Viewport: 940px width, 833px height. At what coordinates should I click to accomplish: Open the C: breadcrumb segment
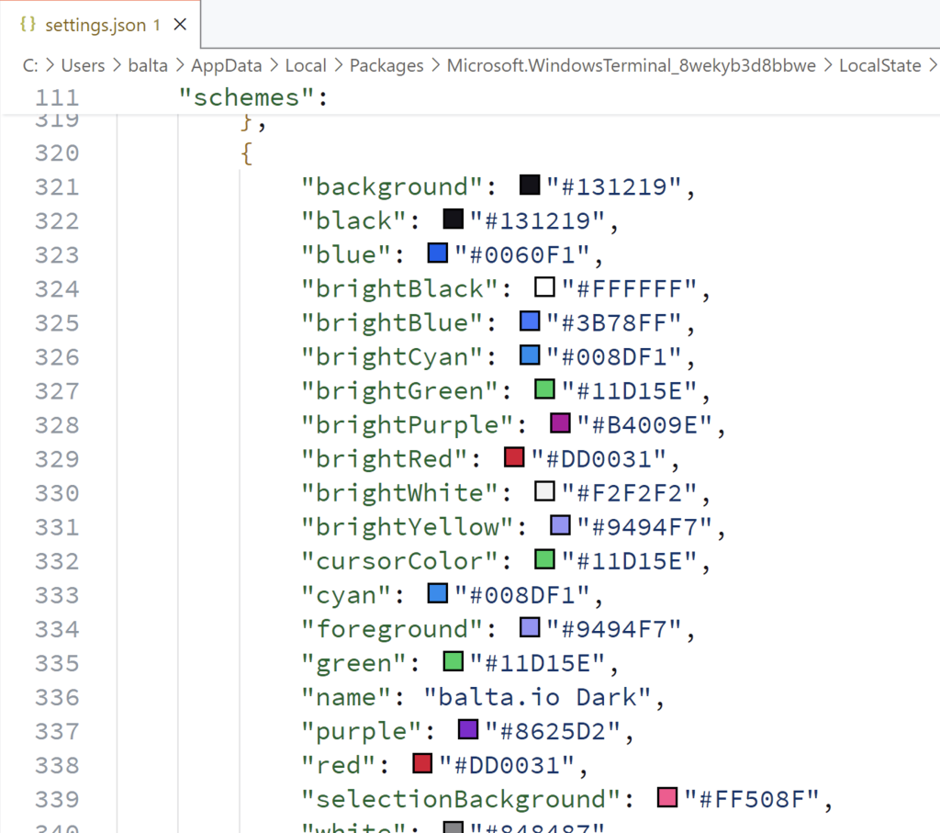(30, 65)
